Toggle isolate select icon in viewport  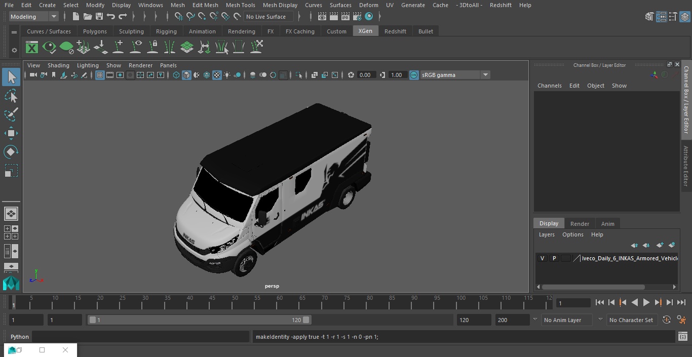pyautogui.click(x=299, y=75)
